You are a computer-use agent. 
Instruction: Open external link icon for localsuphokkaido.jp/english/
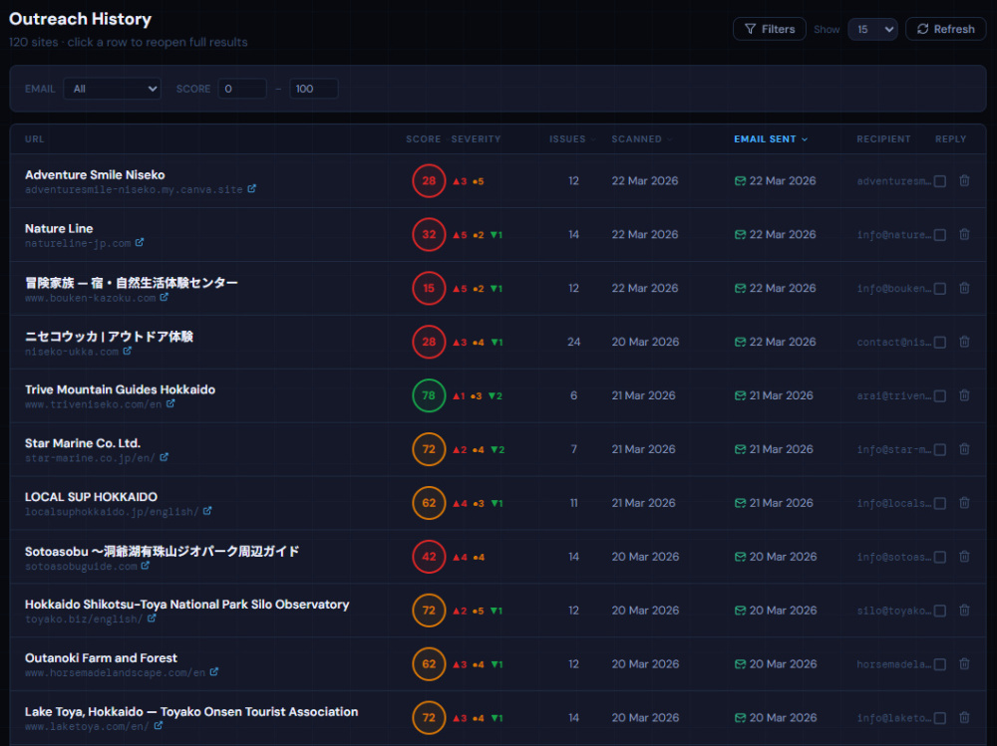(207, 511)
